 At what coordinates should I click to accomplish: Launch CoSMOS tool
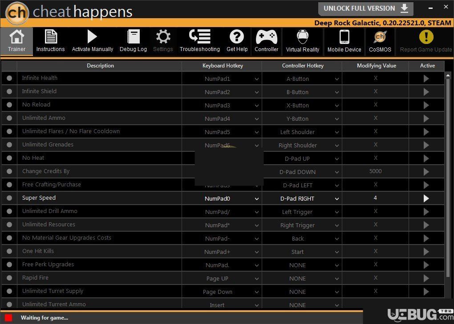coord(380,41)
